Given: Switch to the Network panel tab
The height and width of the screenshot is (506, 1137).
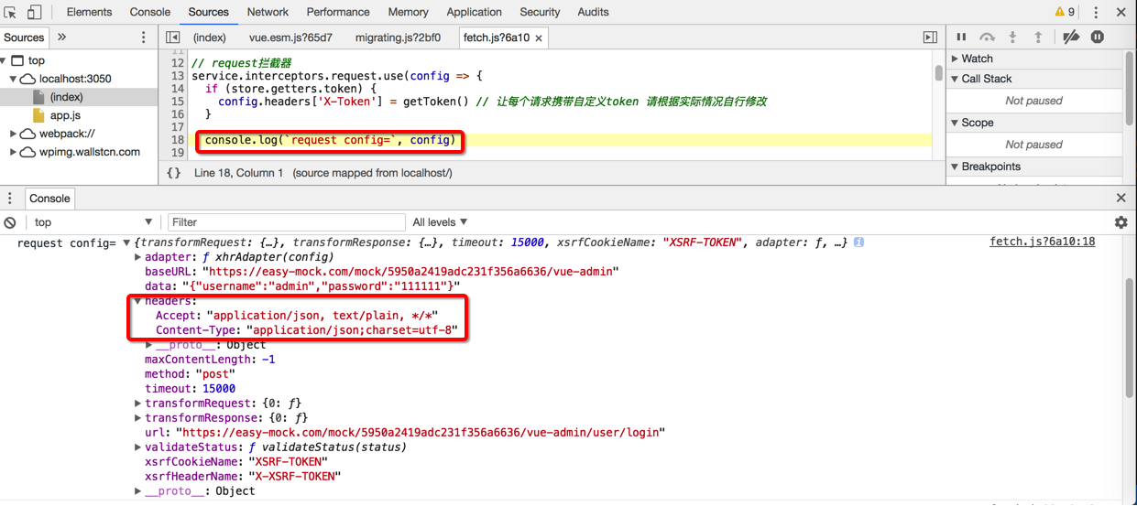Looking at the screenshot, I should pos(268,12).
